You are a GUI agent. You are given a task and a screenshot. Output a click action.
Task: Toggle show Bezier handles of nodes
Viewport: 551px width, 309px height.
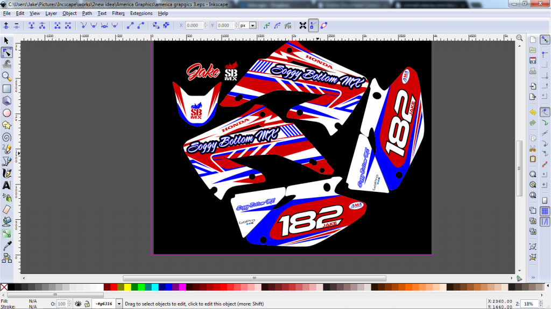click(313, 25)
